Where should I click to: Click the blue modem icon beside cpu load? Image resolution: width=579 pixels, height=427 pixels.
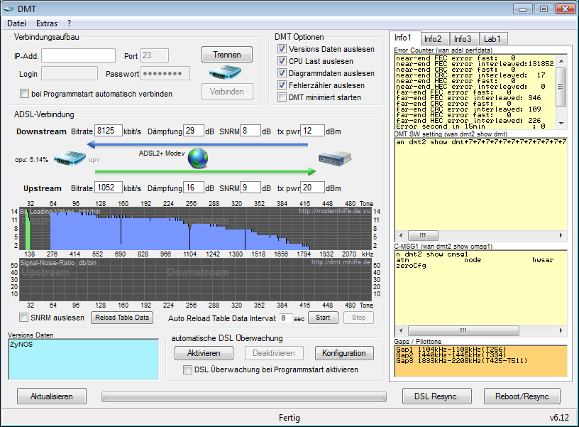coord(68,158)
